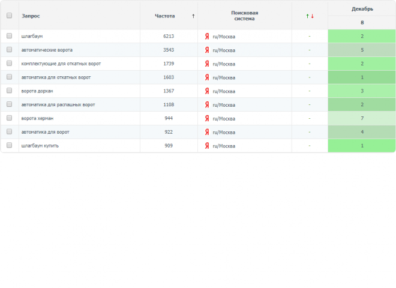Click frequency value 3543
The width and height of the screenshot is (396, 288).
[169, 50]
